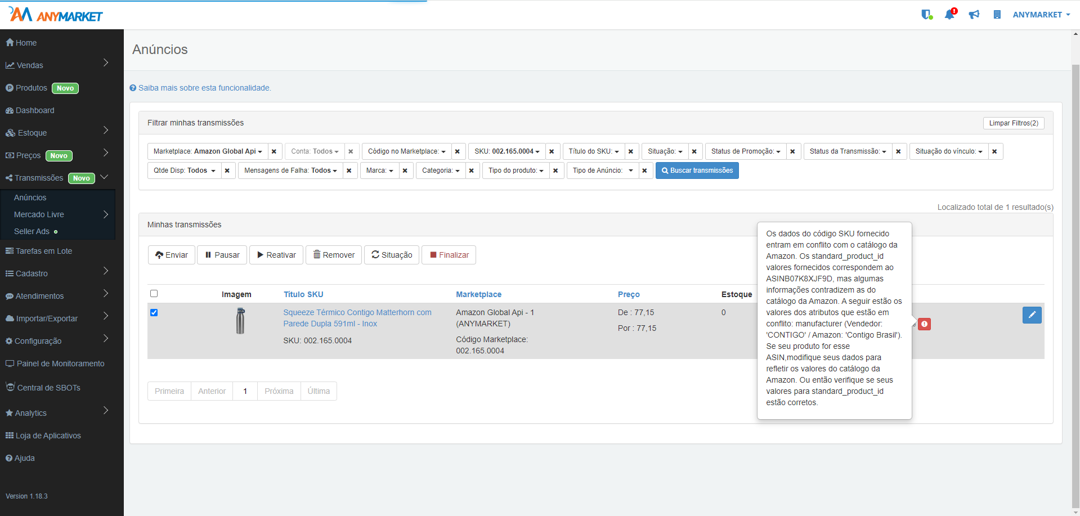Click the Situação refresh button

392,255
